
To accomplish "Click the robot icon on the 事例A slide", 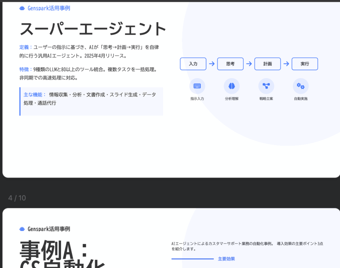I will [22, 229].
